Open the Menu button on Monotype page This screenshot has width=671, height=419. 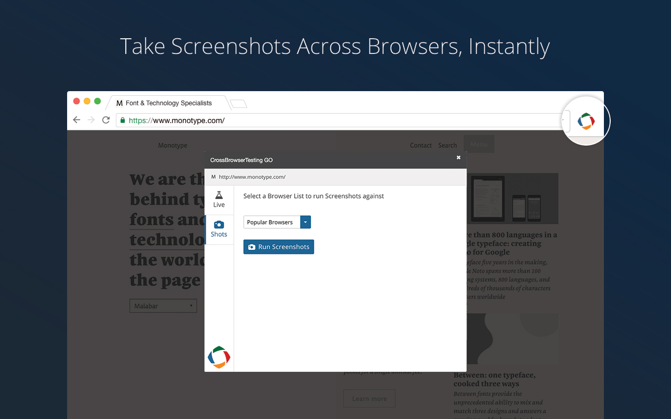point(479,144)
